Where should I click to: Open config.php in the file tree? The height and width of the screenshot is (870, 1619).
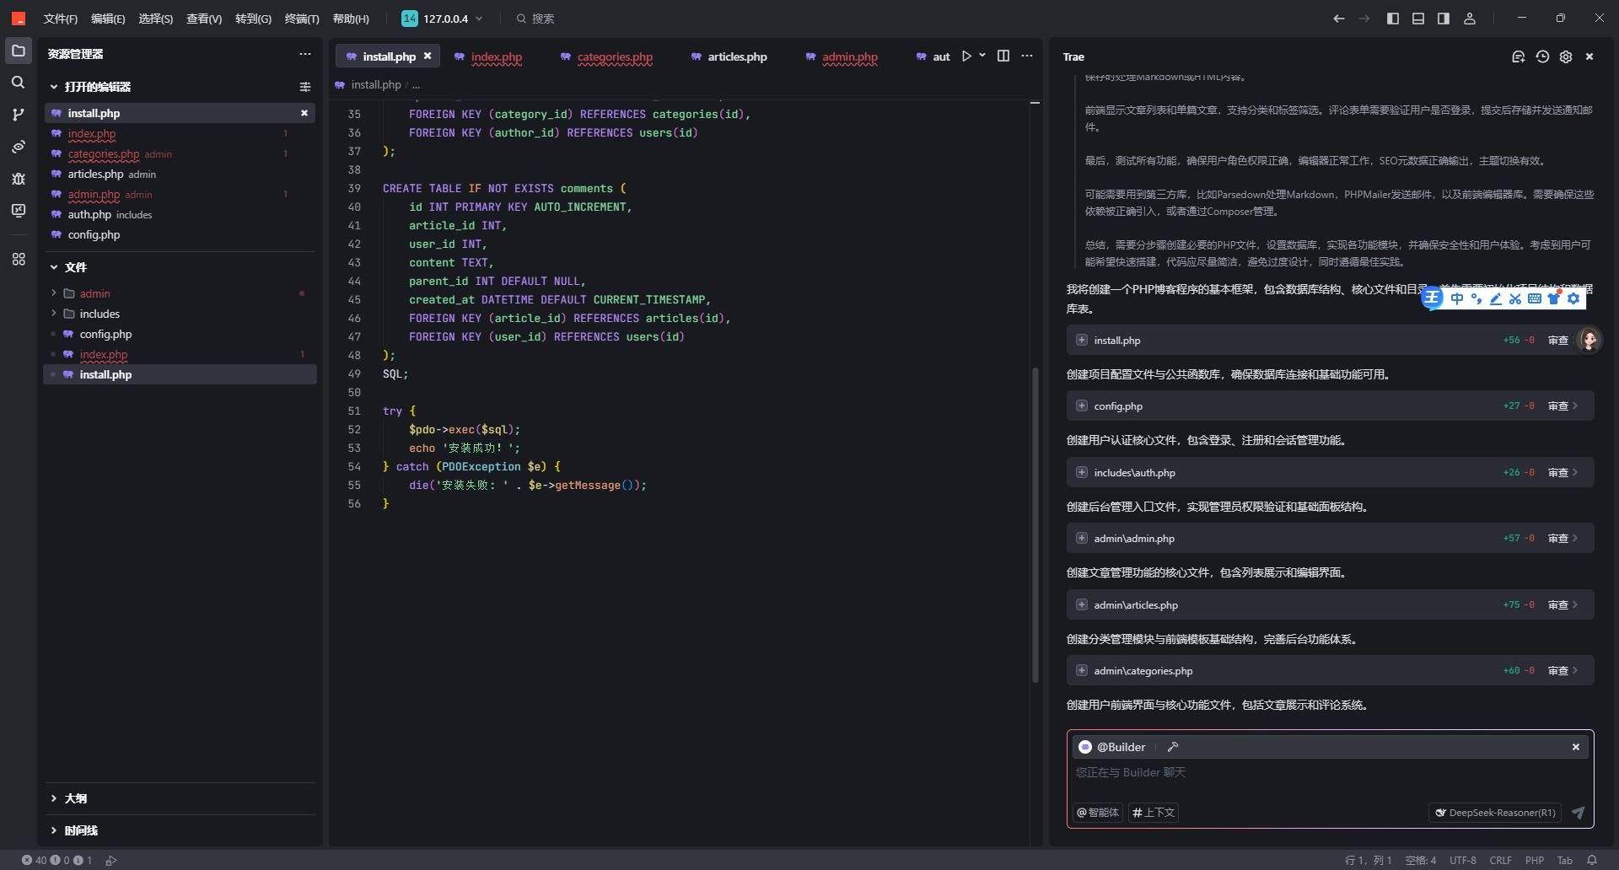pos(105,334)
